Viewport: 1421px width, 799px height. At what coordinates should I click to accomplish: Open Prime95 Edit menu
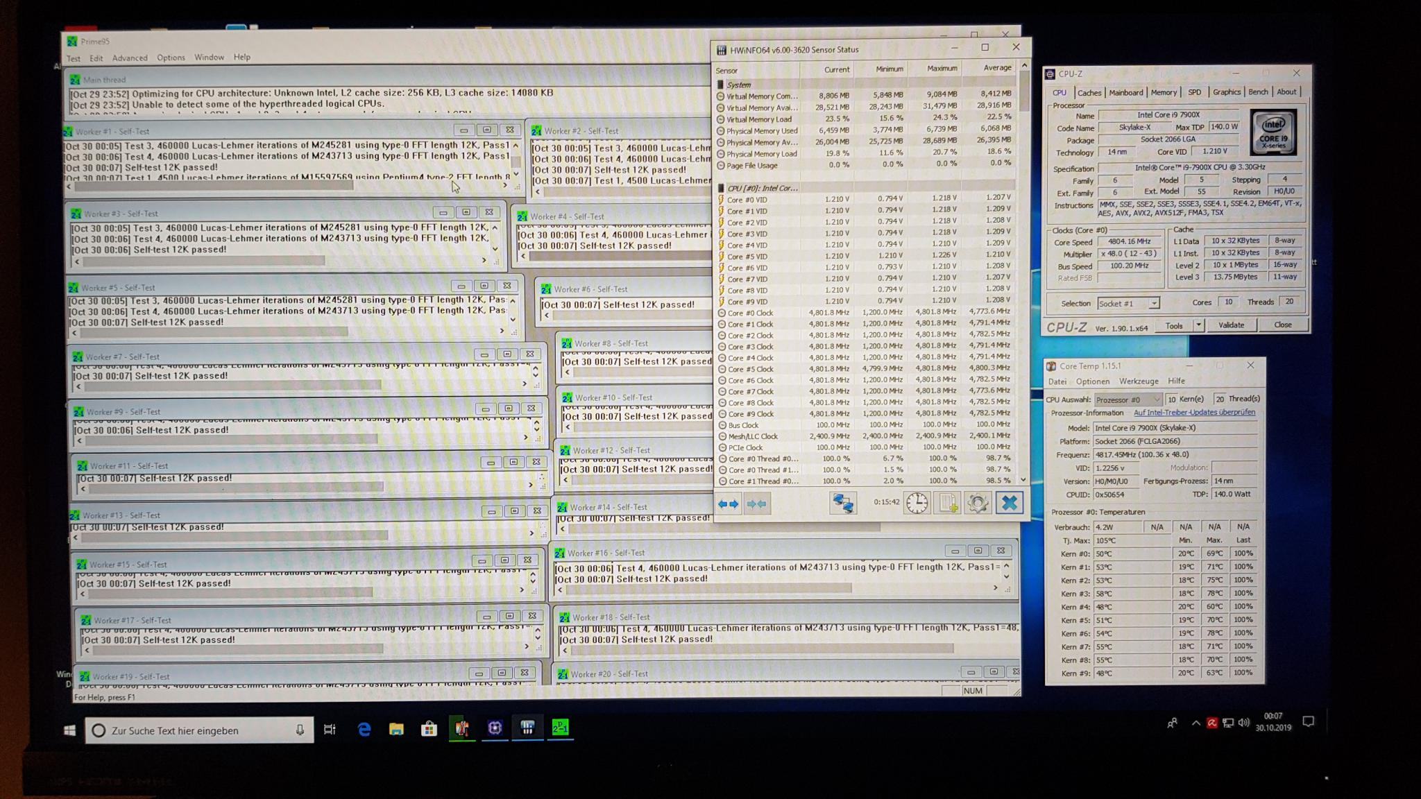pos(96,58)
